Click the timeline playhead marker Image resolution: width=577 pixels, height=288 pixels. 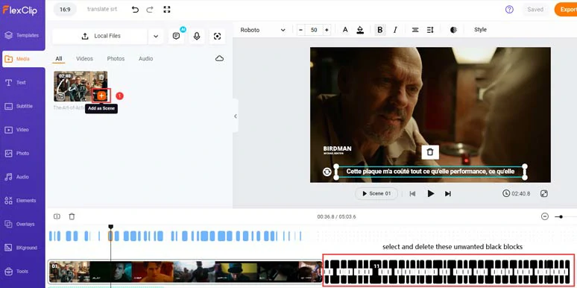click(x=110, y=227)
